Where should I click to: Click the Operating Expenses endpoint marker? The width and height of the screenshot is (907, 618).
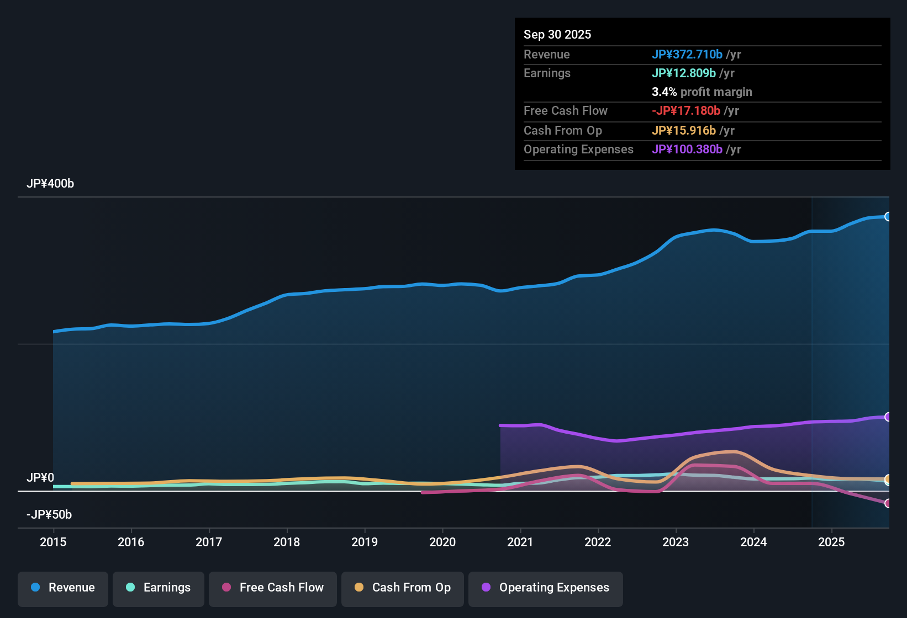tap(888, 416)
